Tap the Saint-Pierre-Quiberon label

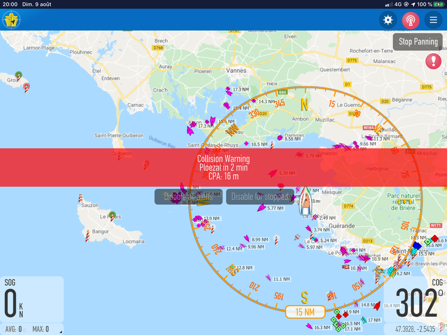tap(119, 136)
